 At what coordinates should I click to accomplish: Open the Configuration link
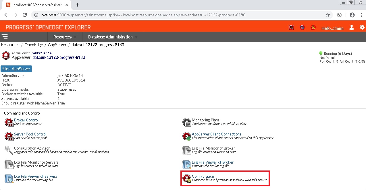(203, 176)
